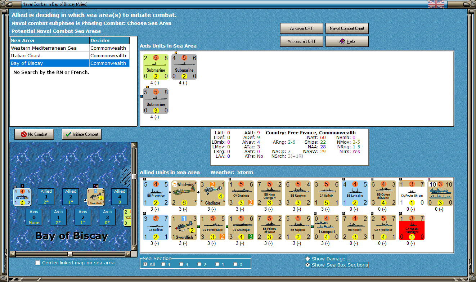Viewport: 476px width, 282px height.
Task: Click the Swordfish counter on the map
Action: coord(96,197)
